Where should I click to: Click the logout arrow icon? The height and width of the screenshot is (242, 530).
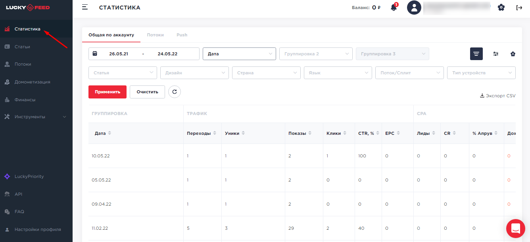pos(519,8)
